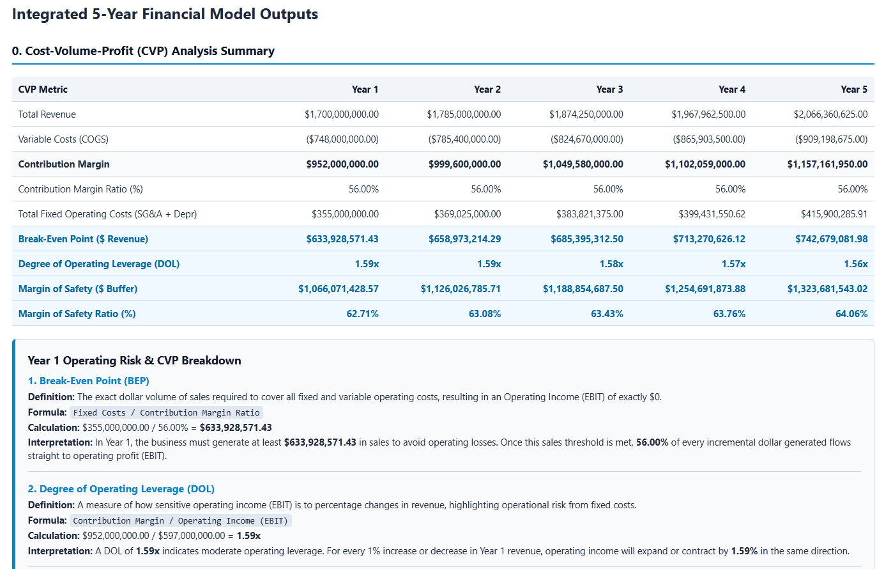877x569 pixels.
Task: Click Year 2 fixed costs value $369,025,000.00
Action: 468,214
